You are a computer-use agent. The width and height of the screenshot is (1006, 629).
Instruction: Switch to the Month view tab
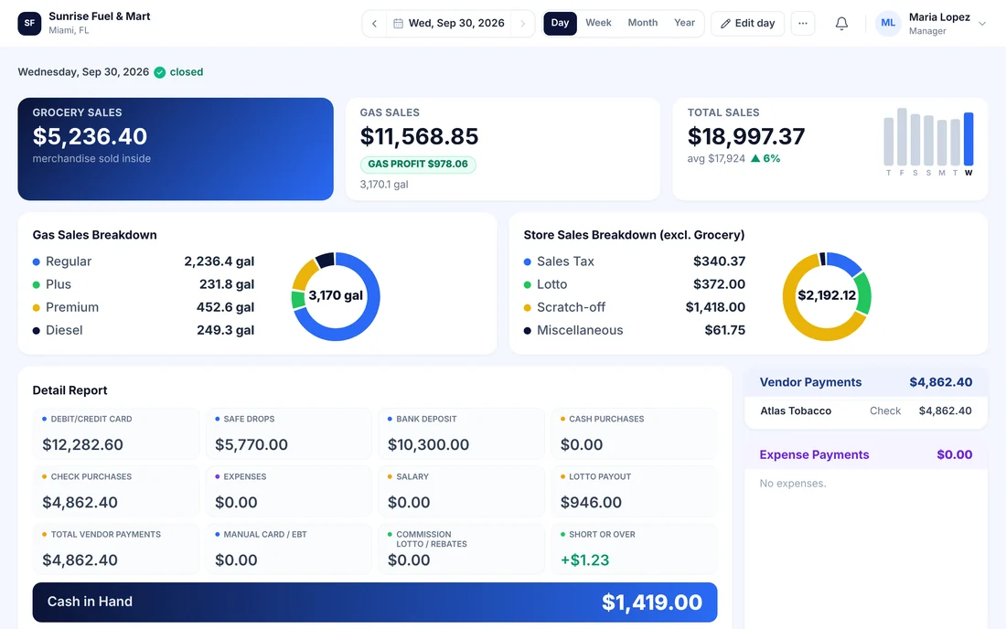(x=642, y=23)
